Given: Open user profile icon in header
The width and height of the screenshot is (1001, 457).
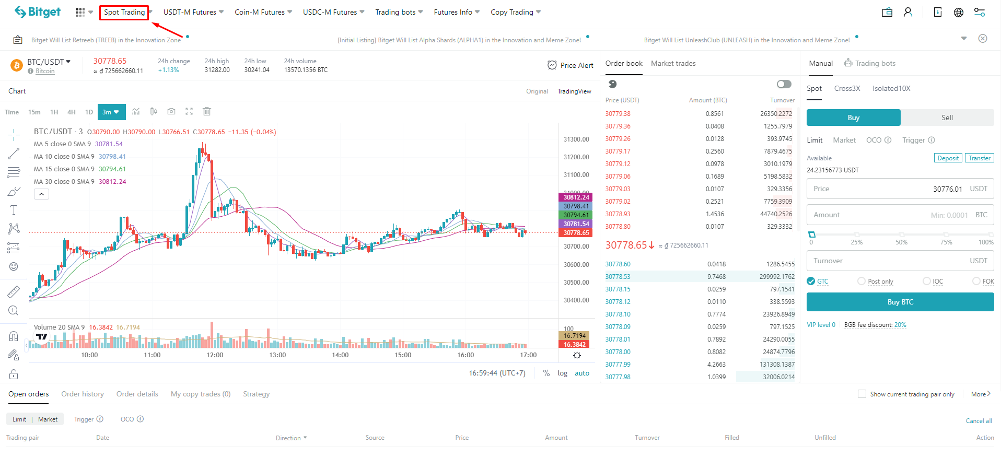Looking at the screenshot, I should (x=908, y=12).
